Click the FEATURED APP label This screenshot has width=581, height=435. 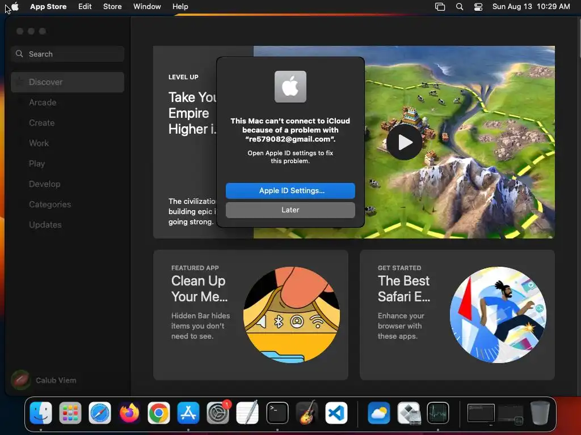[195, 268]
